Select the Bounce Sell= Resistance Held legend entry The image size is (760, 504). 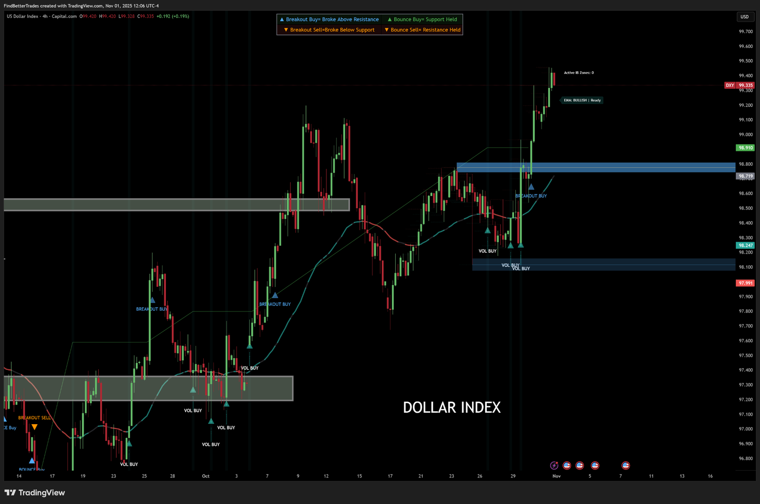coord(422,30)
